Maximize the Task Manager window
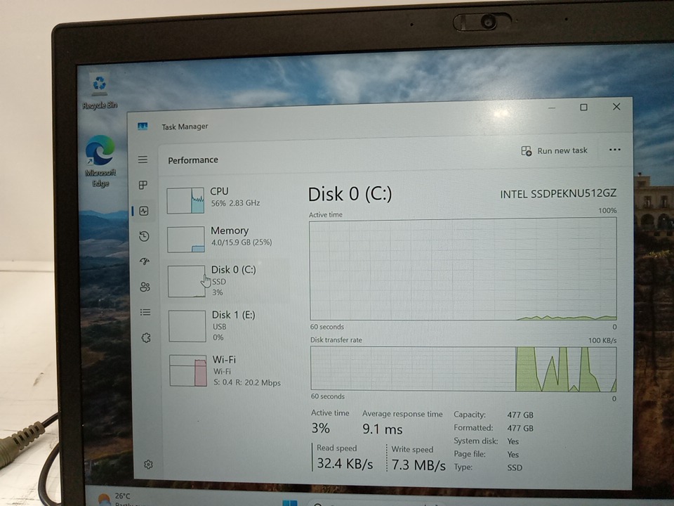This screenshot has width=674, height=506. click(583, 107)
